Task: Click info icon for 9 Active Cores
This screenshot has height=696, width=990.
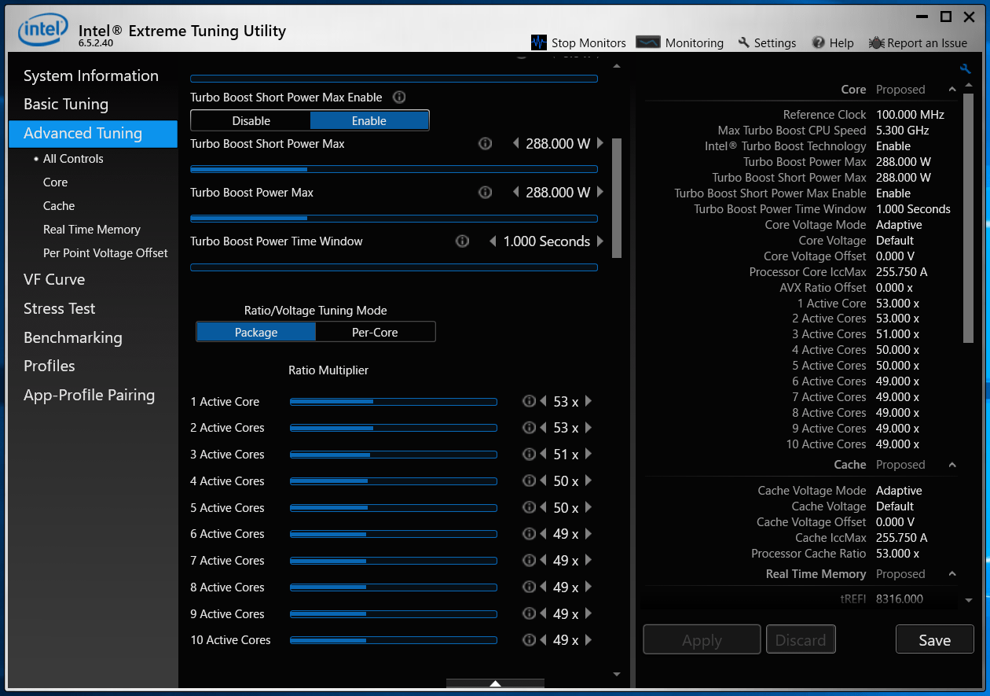Action: (529, 613)
